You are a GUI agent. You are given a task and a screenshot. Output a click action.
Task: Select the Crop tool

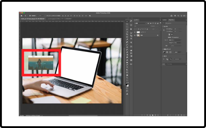point(127,34)
